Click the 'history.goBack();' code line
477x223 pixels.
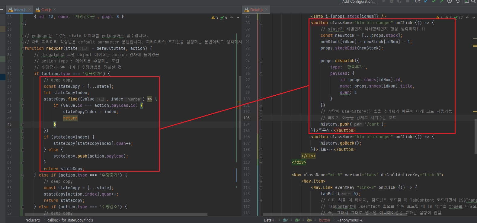click(x=341, y=143)
